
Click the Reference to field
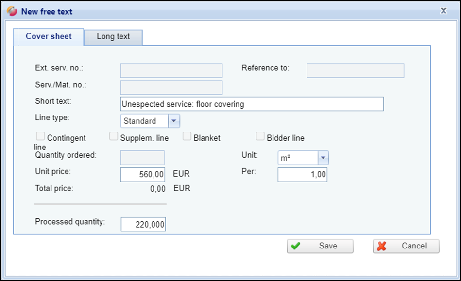(355, 70)
